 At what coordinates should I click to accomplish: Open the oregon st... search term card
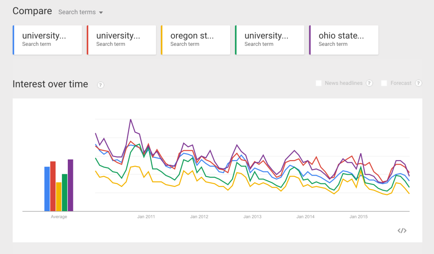196,40
